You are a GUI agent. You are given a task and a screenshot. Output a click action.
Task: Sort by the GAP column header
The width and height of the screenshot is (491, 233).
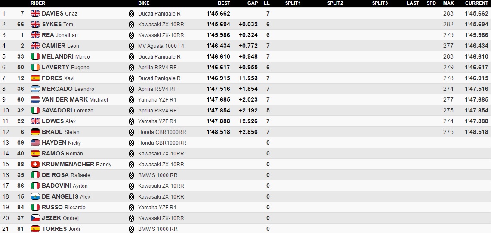pyautogui.click(x=253, y=3)
